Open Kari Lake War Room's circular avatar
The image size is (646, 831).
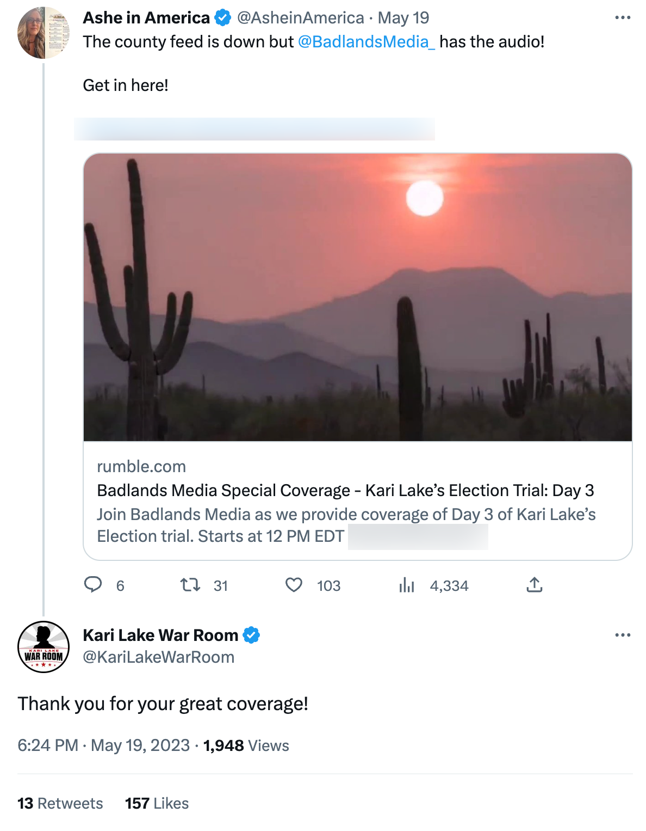point(44,646)
